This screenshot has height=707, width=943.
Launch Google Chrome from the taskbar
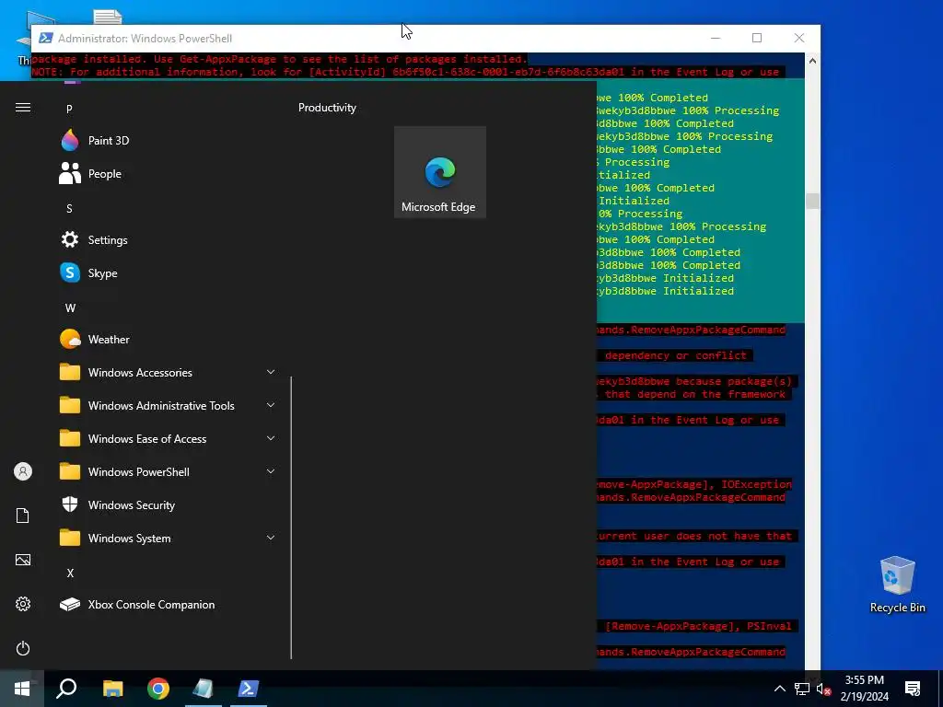[158, 689]
